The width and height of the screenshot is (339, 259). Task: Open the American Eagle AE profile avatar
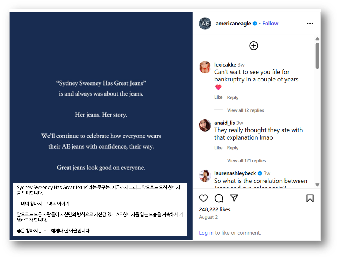pos(205,24)
